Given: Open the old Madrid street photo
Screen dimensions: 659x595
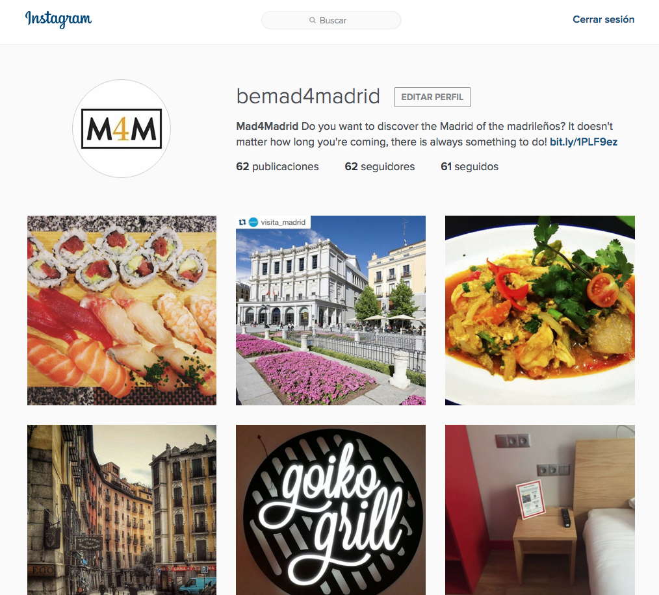Looking at the screenshot, I should (122, 510).
